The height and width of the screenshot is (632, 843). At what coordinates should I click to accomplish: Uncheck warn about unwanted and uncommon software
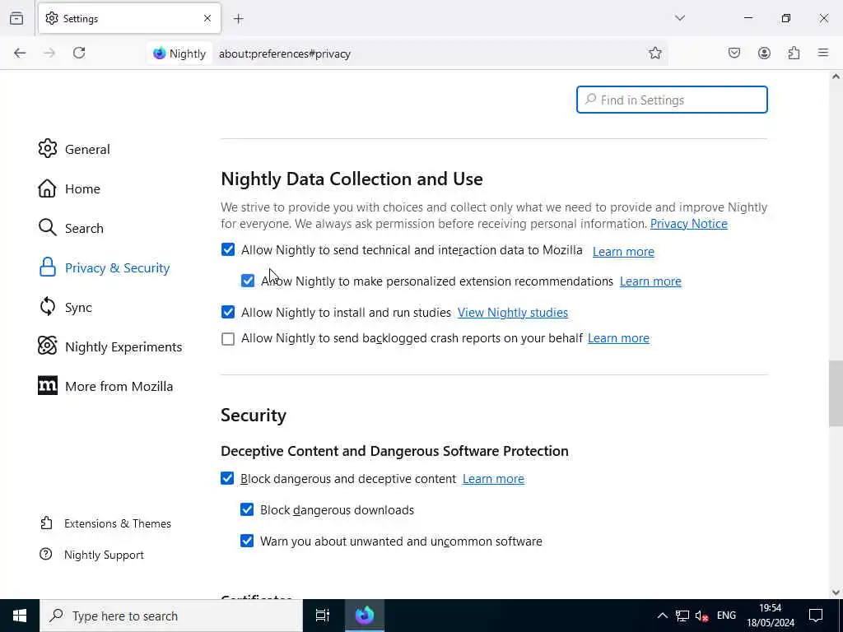tap(247, 541)
